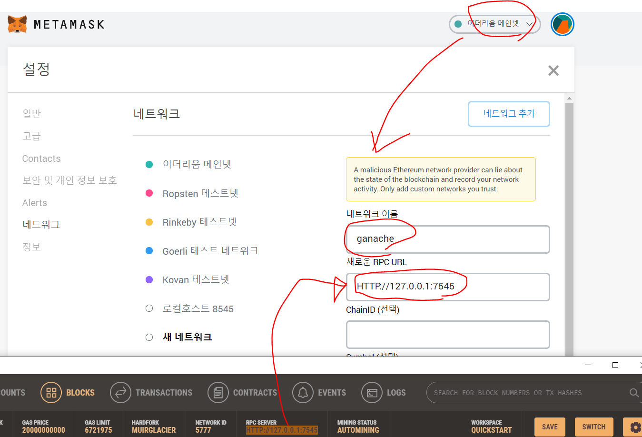Click Ganache gas price value 20000000000
The height and width of the screenshot is (437, 642).
(x=43, y=430)
